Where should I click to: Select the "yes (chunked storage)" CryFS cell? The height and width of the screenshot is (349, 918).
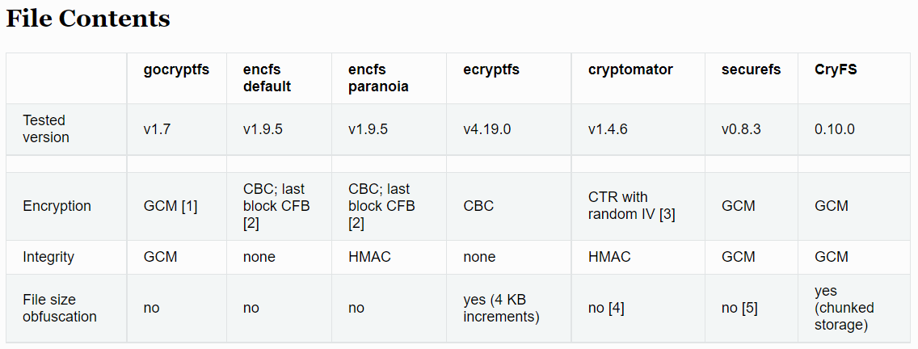click(x=844, y=308)
